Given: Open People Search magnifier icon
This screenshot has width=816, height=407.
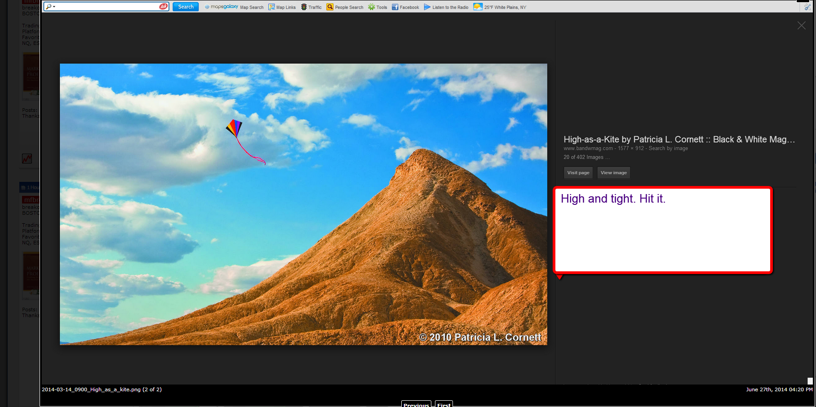Looking at the screenshot, I should click(x=330, y=7).
